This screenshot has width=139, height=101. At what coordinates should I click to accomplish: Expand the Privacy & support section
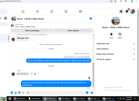(116, 59)
